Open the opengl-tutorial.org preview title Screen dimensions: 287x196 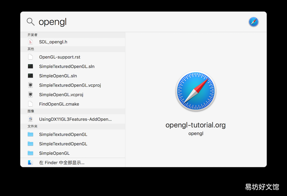pyautogui.click(x=196, y=125)
